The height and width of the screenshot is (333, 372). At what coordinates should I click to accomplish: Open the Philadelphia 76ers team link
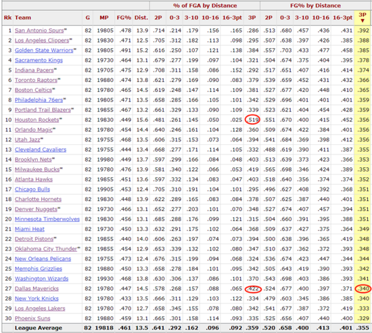pyautogui.click(x=39, y=100)
